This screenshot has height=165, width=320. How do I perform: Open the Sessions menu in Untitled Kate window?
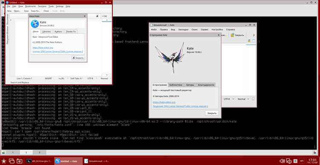[x=42, y=6]
